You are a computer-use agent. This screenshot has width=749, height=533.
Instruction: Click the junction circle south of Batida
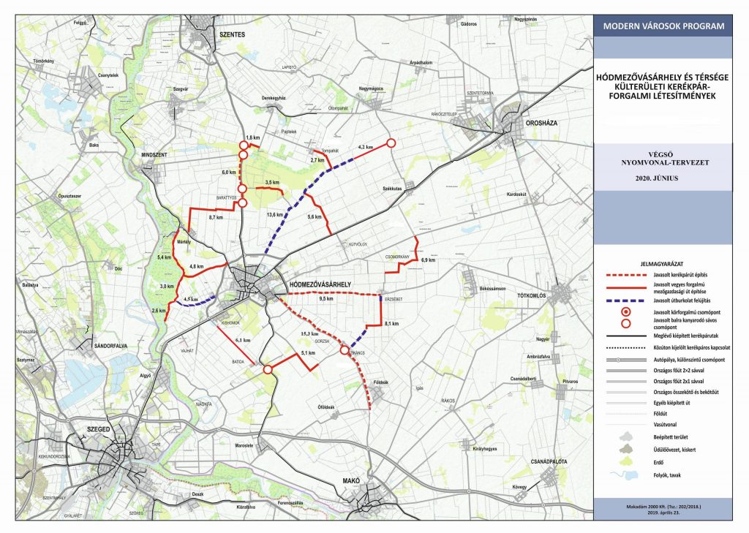tap(268, 370)
